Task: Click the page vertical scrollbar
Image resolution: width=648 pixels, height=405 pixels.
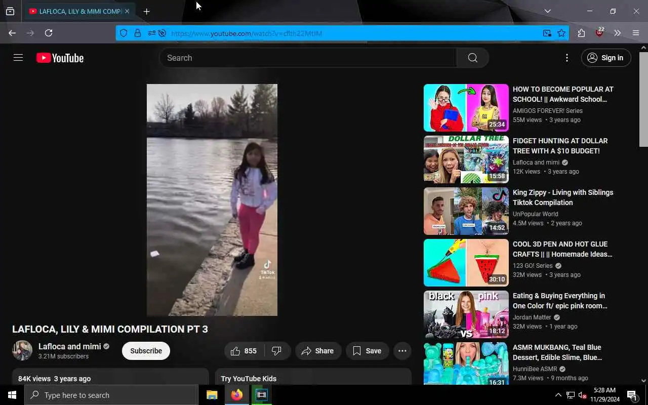Action: [x=643, y=99]
